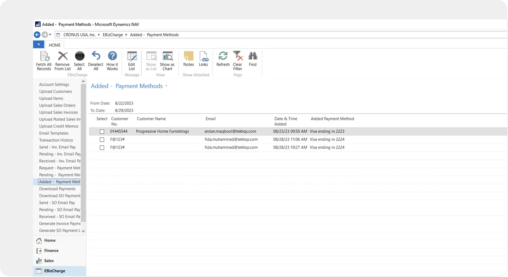The width and height of the screenshot is (508, 277).
Task: Click the Dynamics NAV title bar icon
Action: [38, 25]
